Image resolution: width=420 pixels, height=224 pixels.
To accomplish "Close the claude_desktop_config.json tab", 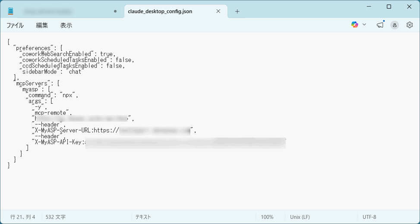I will [218, 12].
